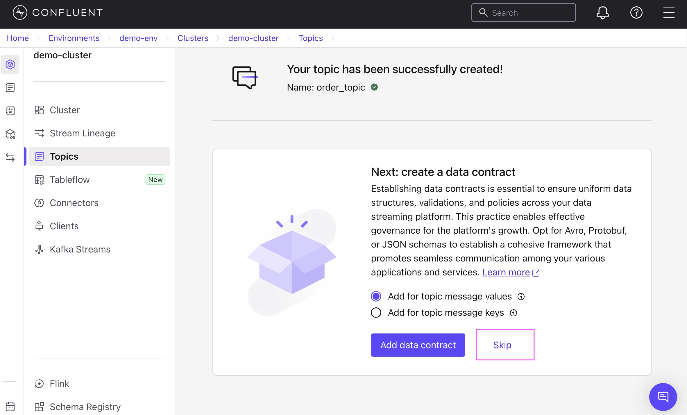Click the Name: order_topic text
The height and width of the screenshot is (415, 687).
coord(326,87)
